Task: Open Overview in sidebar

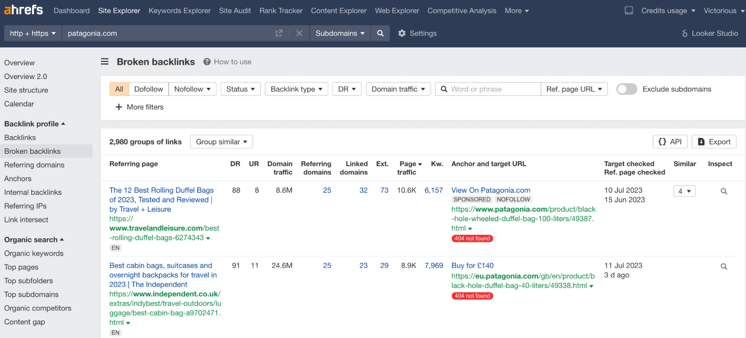Action: click(x=19, y=63)
